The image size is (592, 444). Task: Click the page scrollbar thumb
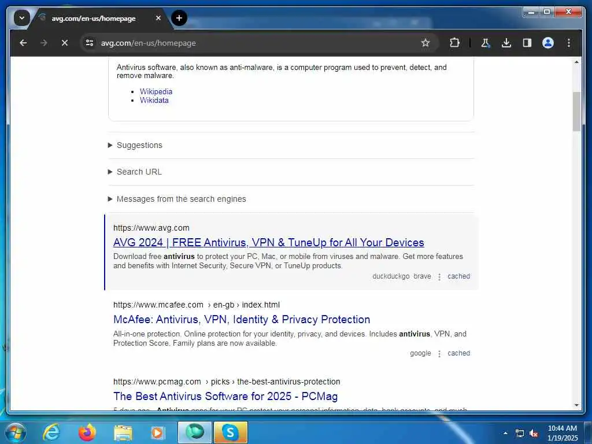[x=576, y=112]
